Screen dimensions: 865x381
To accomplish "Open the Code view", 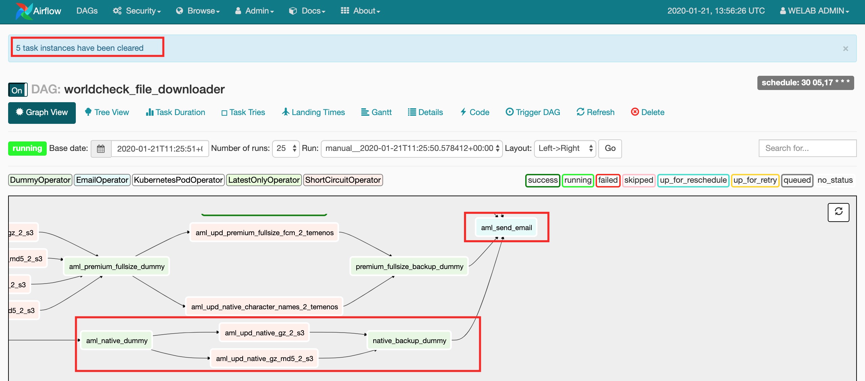I will [x=475, y=112].
